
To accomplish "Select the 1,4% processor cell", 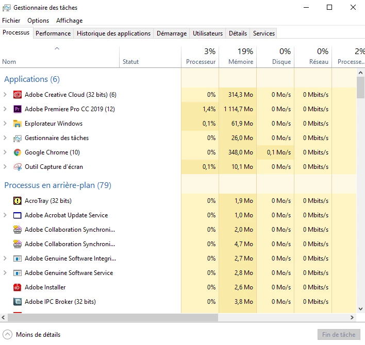I will pos(200,109).
